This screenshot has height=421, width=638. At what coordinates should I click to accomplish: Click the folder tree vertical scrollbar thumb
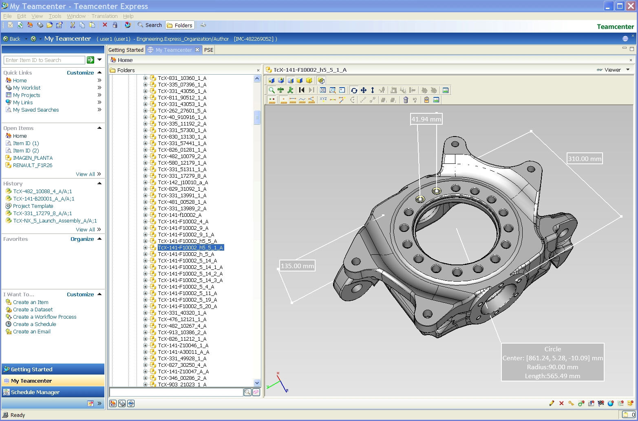[257, 117]
